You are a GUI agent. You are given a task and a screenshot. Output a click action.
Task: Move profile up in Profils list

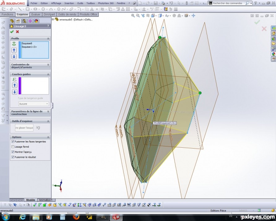[14, 50]
